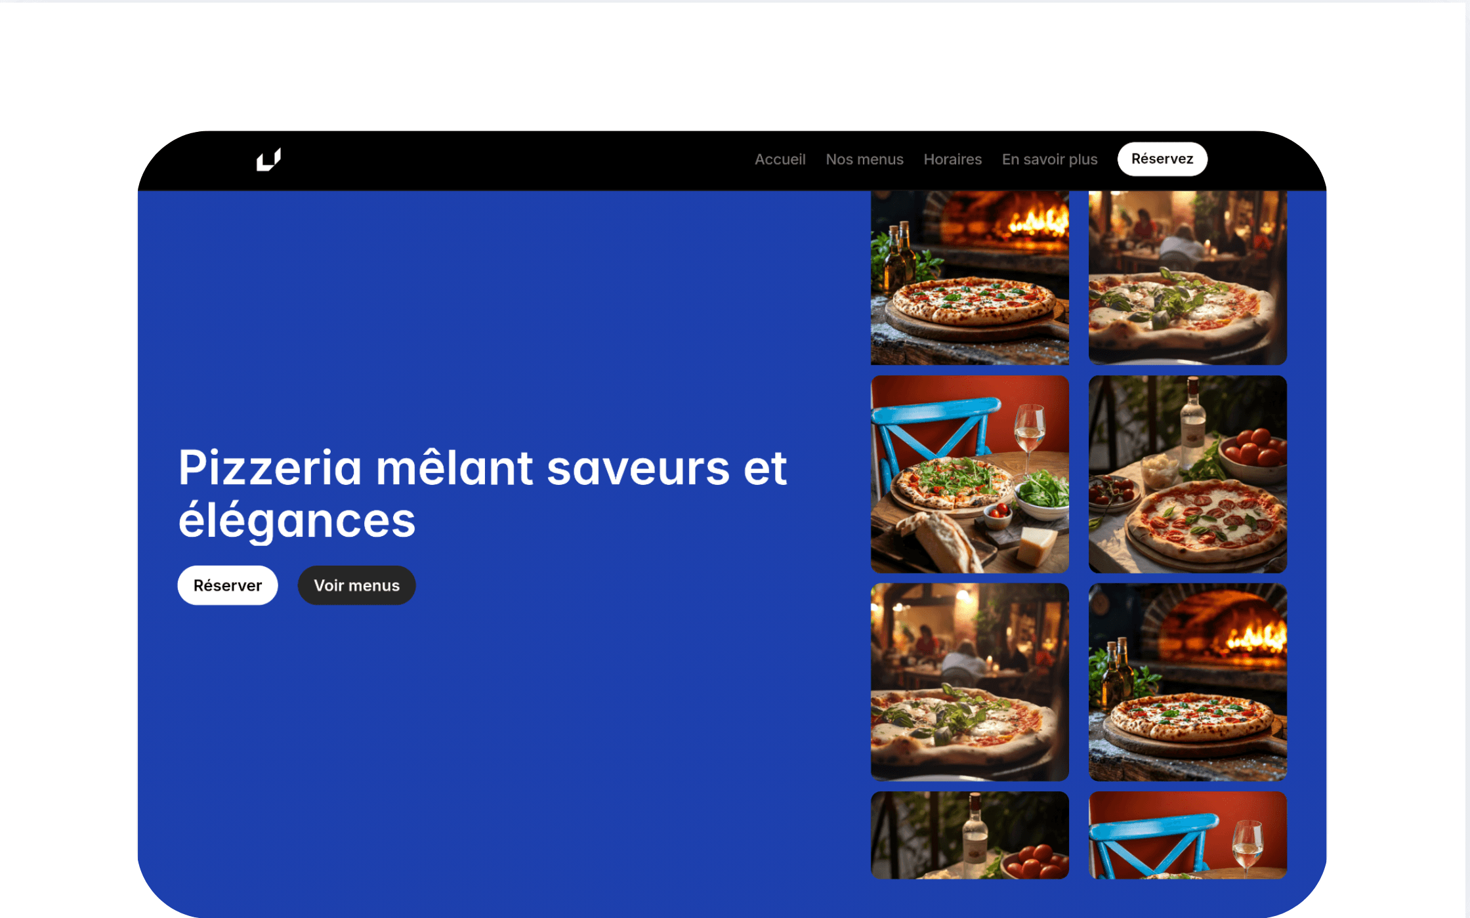Select pizza with tomato bowl and bottle photo
Screen dimensions: 1470x918
1187,474
